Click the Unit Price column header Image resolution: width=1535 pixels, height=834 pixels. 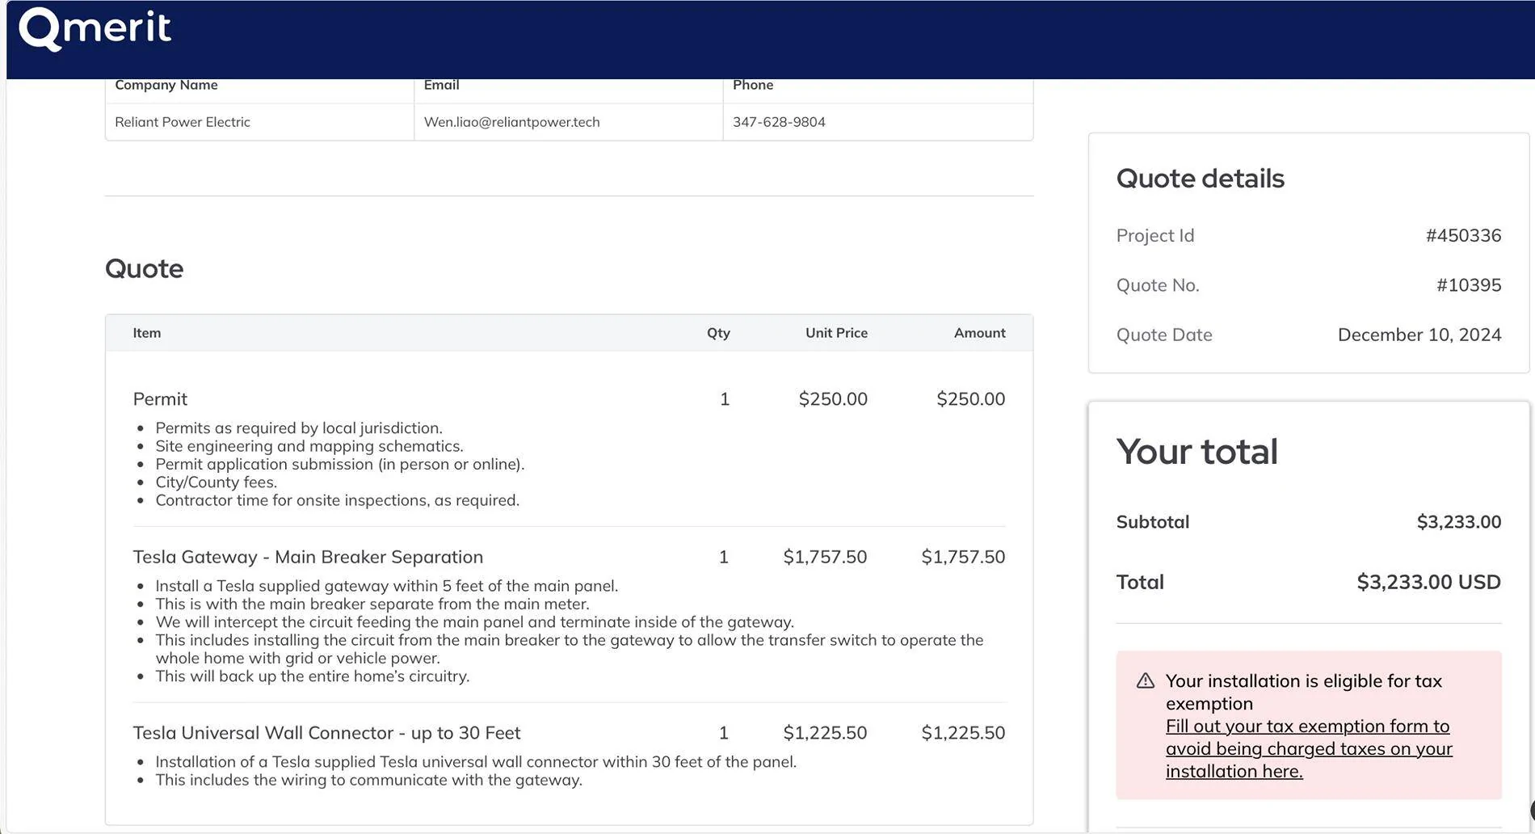coord(836,333)
